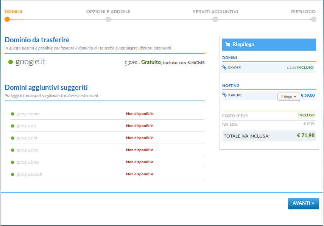Click the Gratuito price label
Screen dimensions: 324x226
(151, 62)
